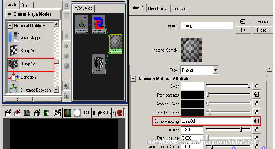
Task: Click the Material Sample swatch
Action: [x=191, y=50]
